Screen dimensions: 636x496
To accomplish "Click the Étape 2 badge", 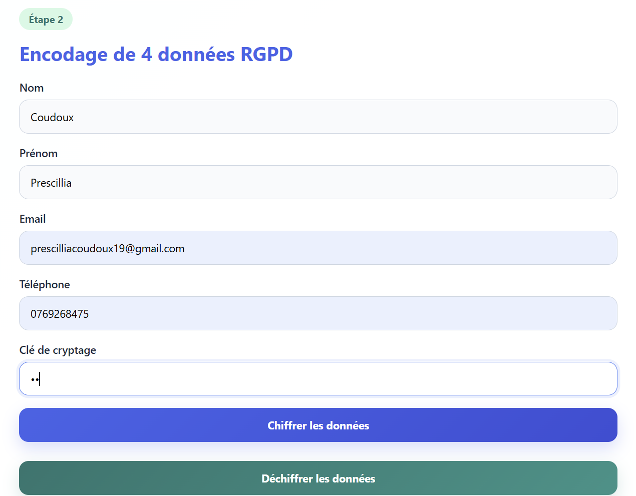I will click(x=46, y=19).
